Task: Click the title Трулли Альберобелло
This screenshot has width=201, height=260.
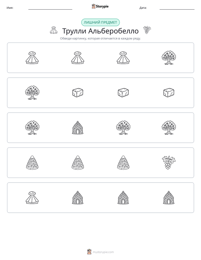Action: coord(100,31)
